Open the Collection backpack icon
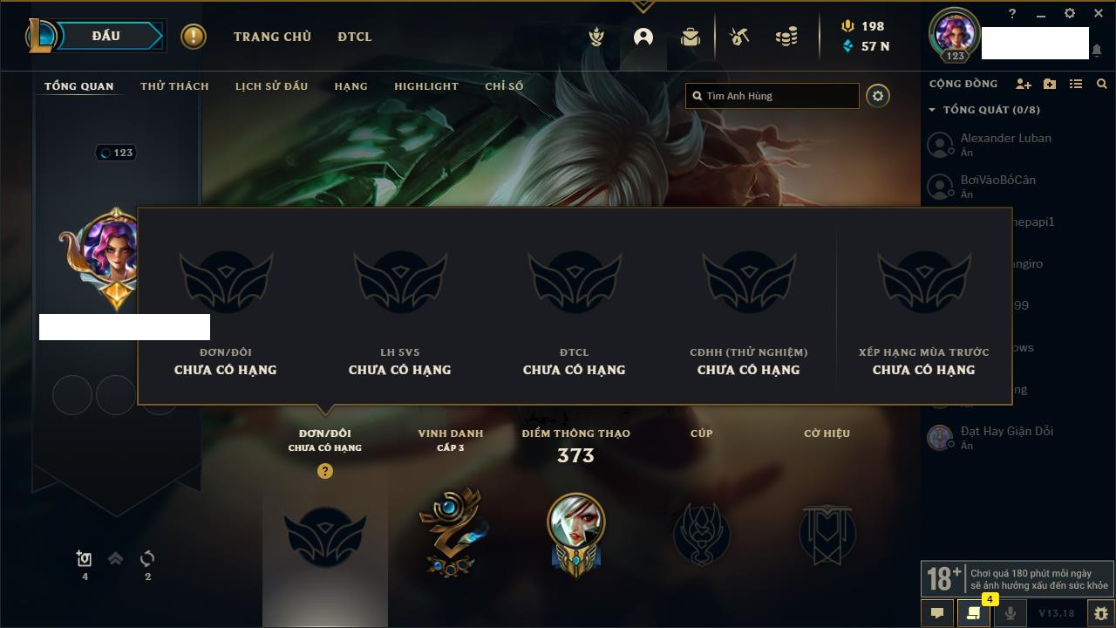This screenshot has width=1116, height=628. coord(691,37)
